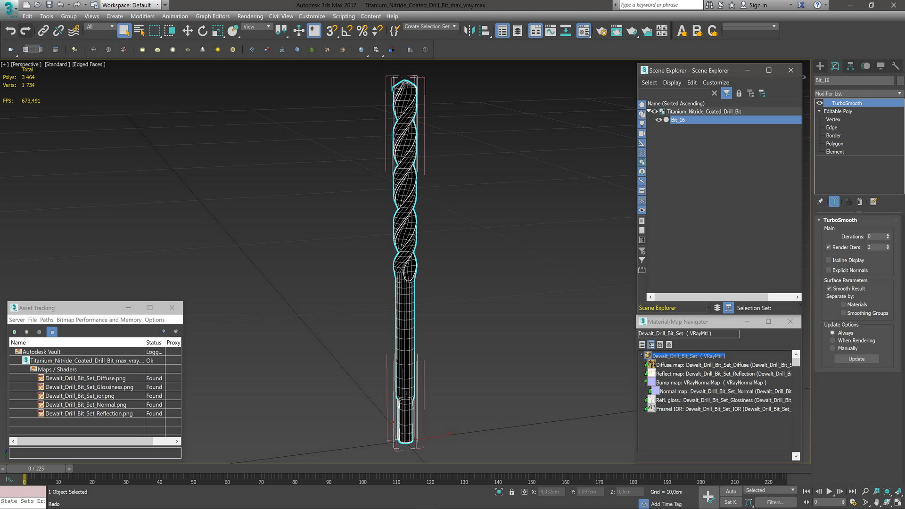The image size is (905, 509).
Task: Toggle Render Iters checkbox
Action: 828,247
